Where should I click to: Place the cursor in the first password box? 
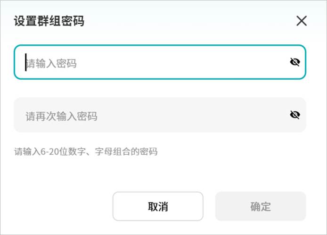click(x=151, y=62)
